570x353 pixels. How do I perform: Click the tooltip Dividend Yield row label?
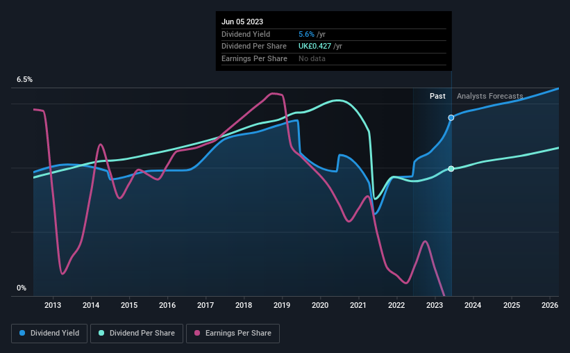click(x=246, y=34)
